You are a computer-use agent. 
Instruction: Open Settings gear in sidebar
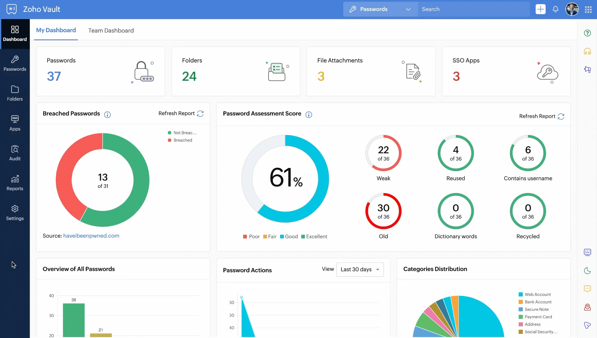click(15, 213)
